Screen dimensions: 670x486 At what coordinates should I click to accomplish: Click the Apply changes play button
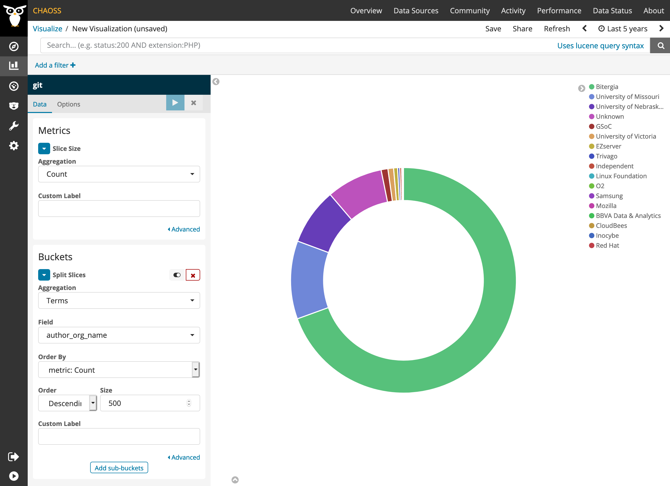(175, 103)
